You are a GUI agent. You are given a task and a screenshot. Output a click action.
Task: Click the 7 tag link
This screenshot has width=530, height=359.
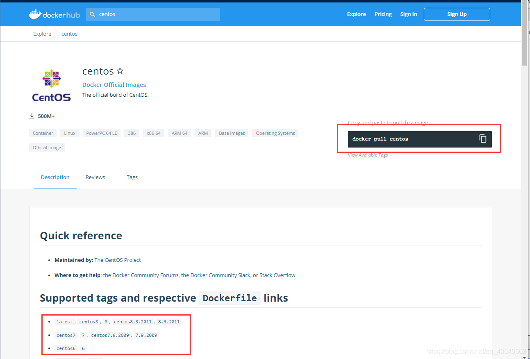pos(83,335)
